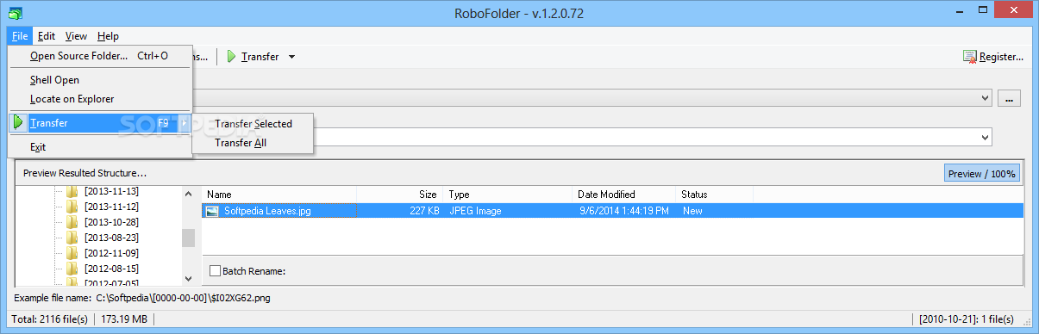
Task: Select the [2012-08-15] tree item
Action: pyautogui.click(x=111, y=269)
